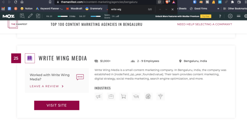Click the MozBar PA score bar

(x=62, y=16)
